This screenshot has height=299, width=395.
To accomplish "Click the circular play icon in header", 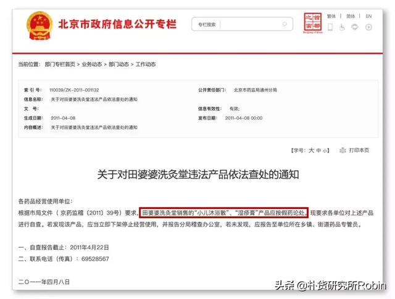I will 368,27.
